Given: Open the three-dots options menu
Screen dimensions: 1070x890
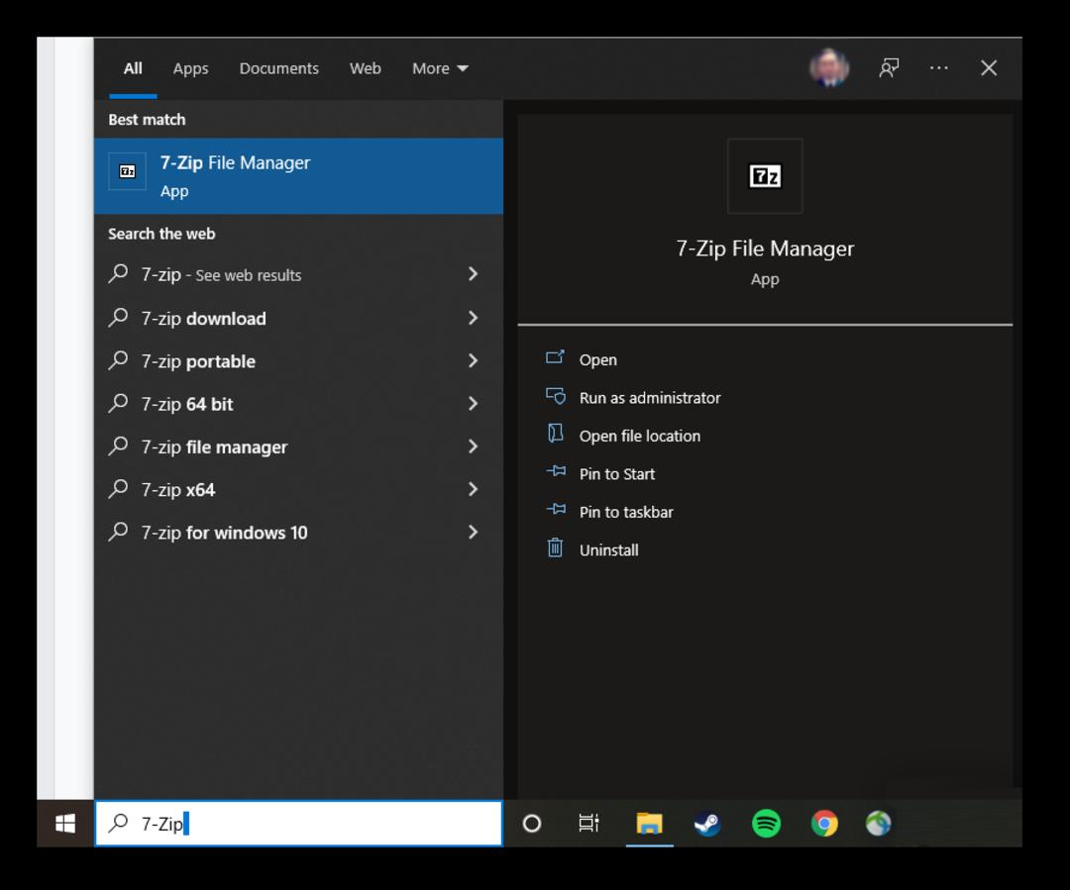Looking at the screenshot, I should click(x=939, y=68).
